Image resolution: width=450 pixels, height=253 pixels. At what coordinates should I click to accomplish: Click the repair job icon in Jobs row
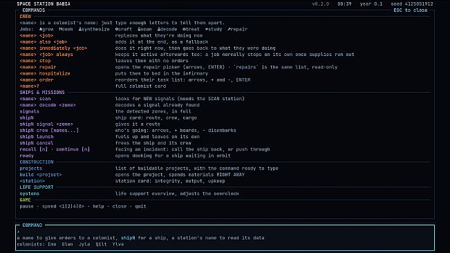(x=229, y=29)
